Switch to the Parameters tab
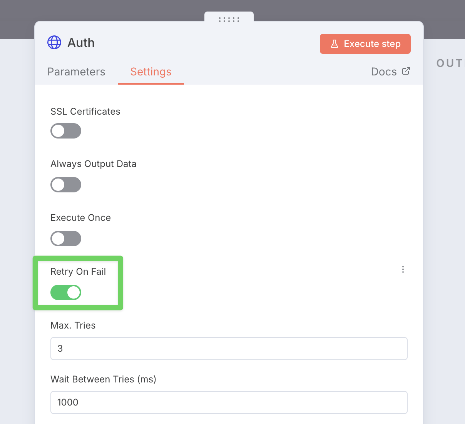This screenshot has height=424, width=465. (x=76, y=72)
